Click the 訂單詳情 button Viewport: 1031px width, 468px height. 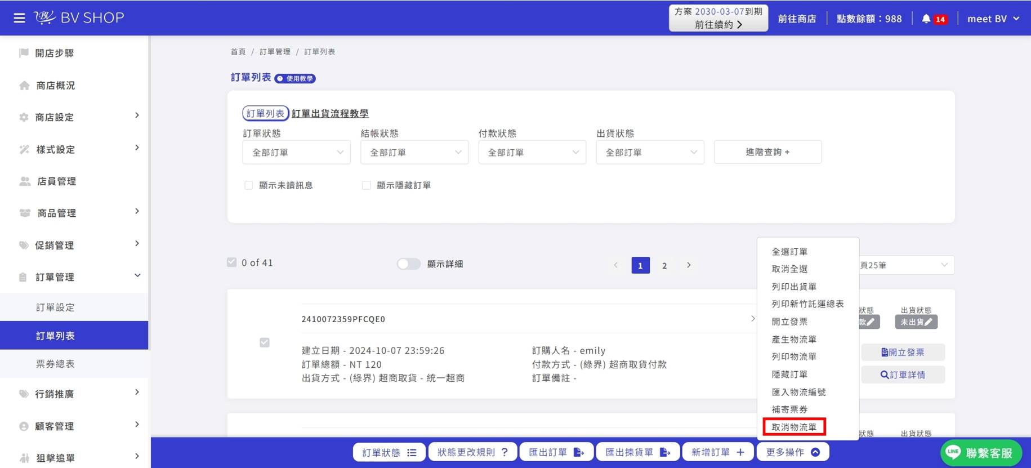(903, 375)
